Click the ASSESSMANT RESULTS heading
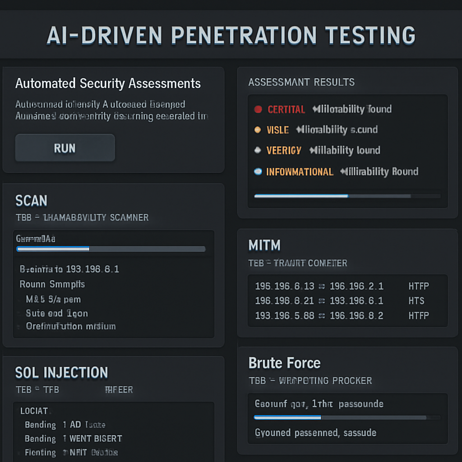The width and height of the screenshot is (462, 462). (301, 82)
